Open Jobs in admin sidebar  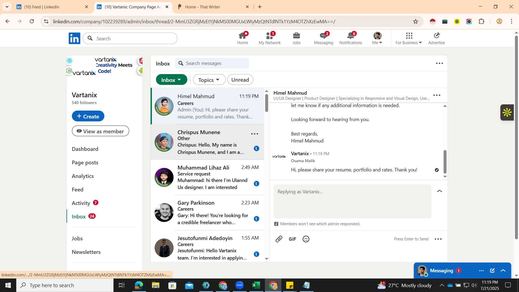77,238
